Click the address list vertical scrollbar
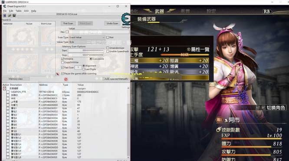This screenshot has width=289, height=161. tap(128, 123)
